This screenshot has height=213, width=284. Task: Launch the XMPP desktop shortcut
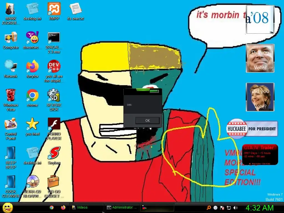tap(54, 12)
